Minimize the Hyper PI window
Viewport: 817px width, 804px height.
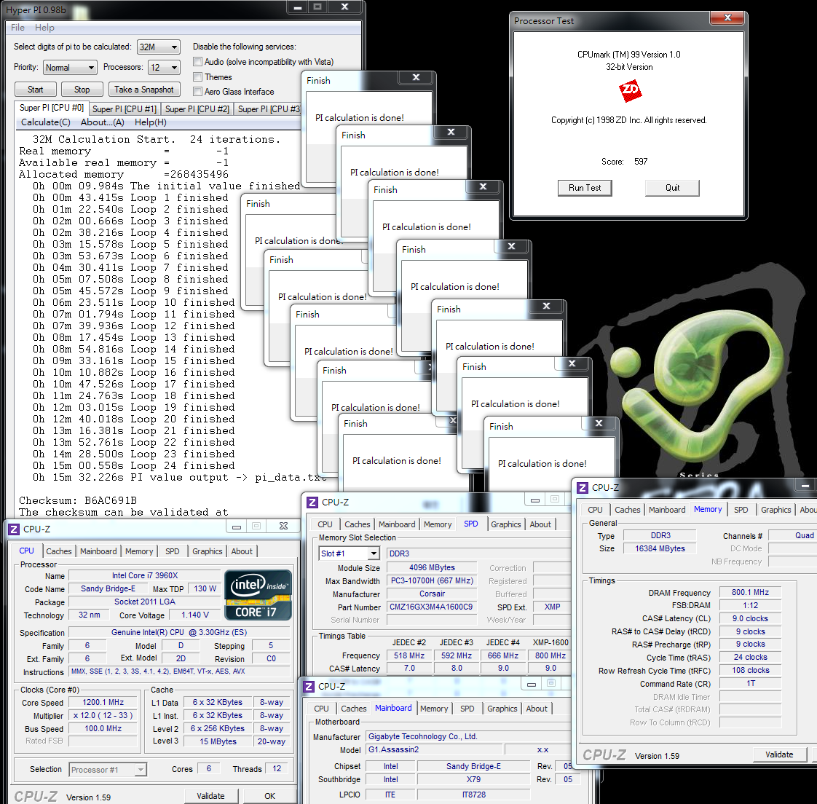pyautogui.click(x=298, y=7)
